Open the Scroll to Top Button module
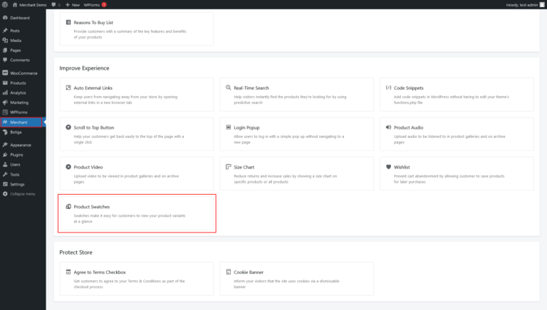 tap(137, 134)
